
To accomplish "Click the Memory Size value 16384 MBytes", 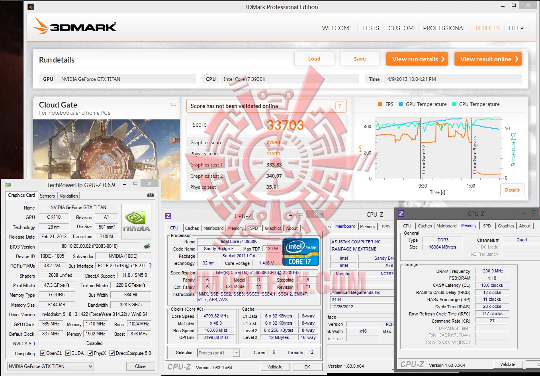I will point(442,247).
